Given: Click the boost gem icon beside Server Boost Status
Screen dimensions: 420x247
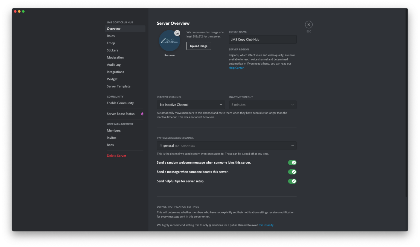Looking at the screenshot, I should point(142,114).
